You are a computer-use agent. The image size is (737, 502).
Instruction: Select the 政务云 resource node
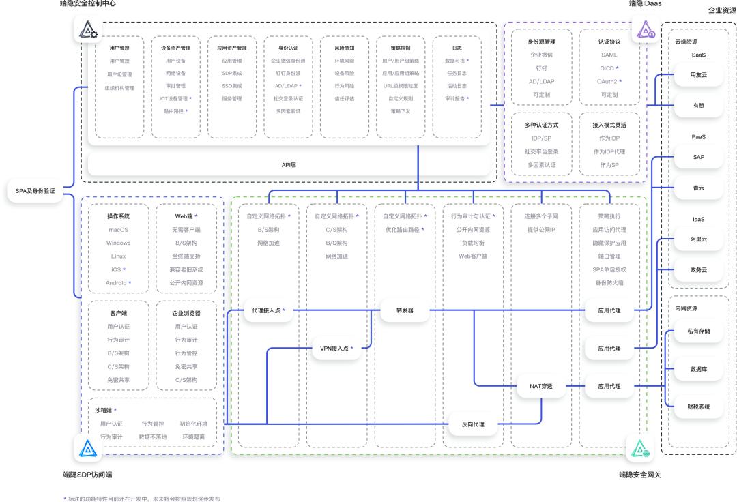699,270
